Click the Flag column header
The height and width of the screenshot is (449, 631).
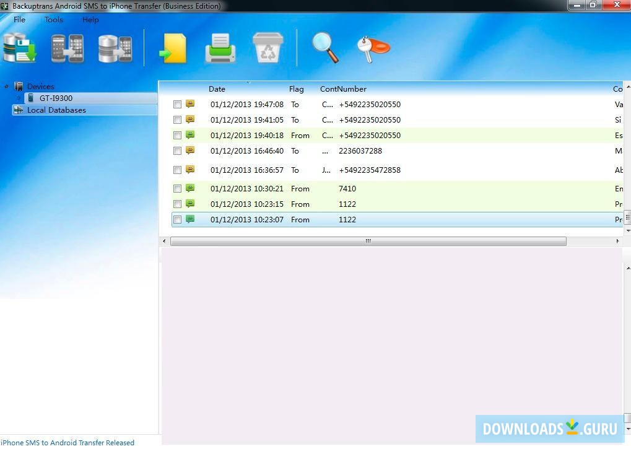296,89
